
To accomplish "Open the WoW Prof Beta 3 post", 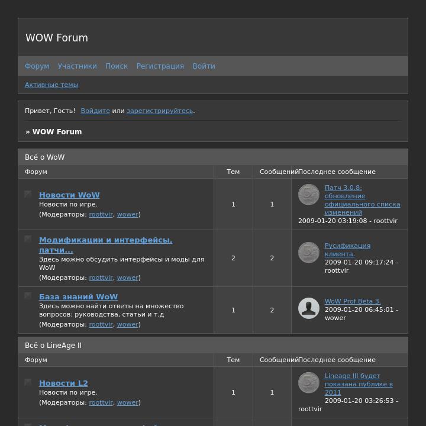I will [x=353, y=301].
